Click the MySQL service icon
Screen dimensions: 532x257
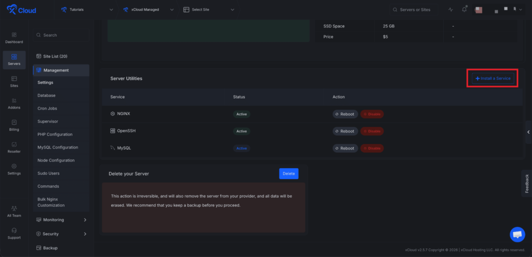point(113,148)
